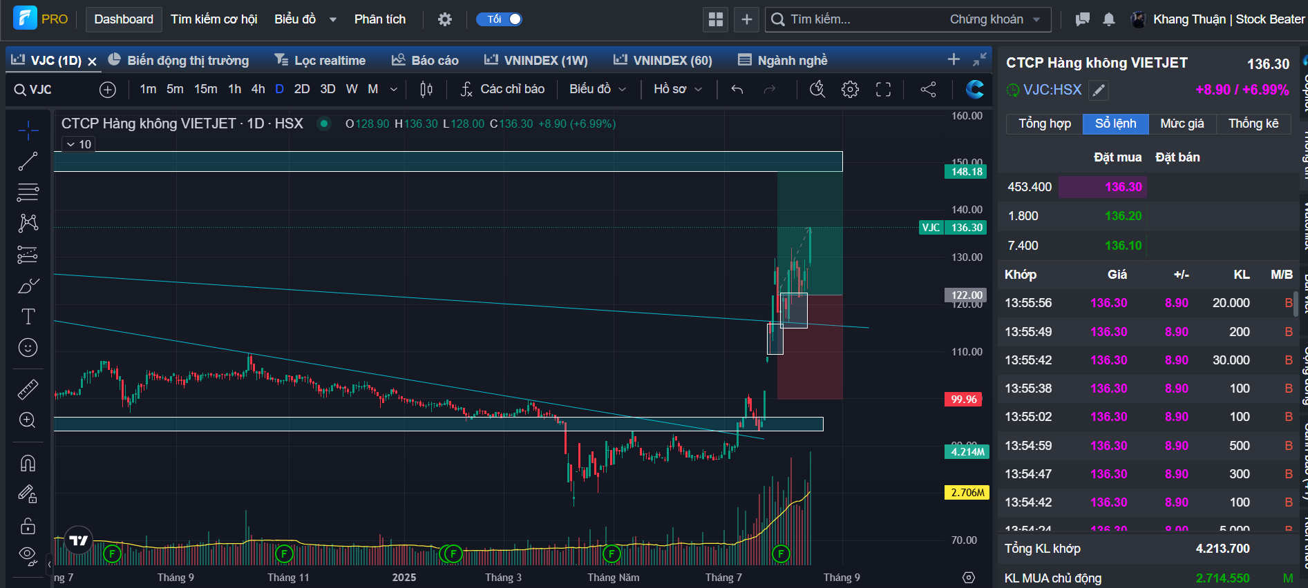Toggle lock all drawings

pos(28,525)
